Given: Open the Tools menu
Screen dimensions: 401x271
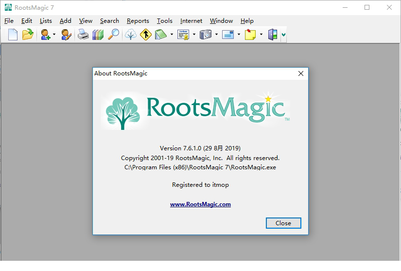Looking at the screenshot, I should (165, 21).
